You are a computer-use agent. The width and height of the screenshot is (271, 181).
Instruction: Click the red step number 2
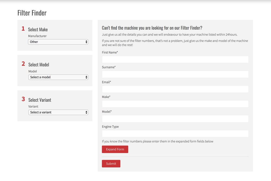(23, 64)
